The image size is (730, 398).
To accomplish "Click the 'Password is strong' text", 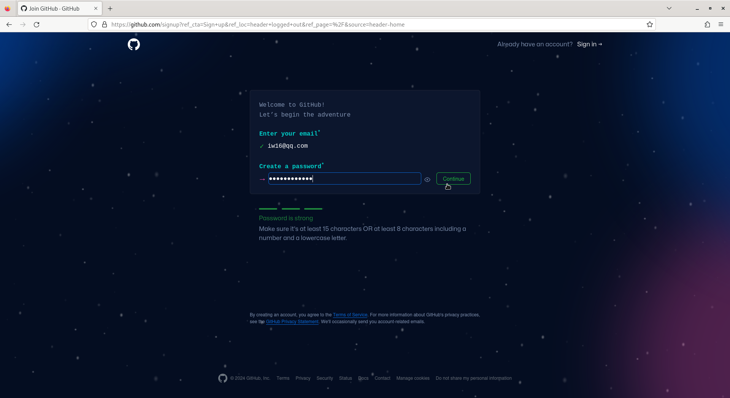I will (x=286, y=218).
